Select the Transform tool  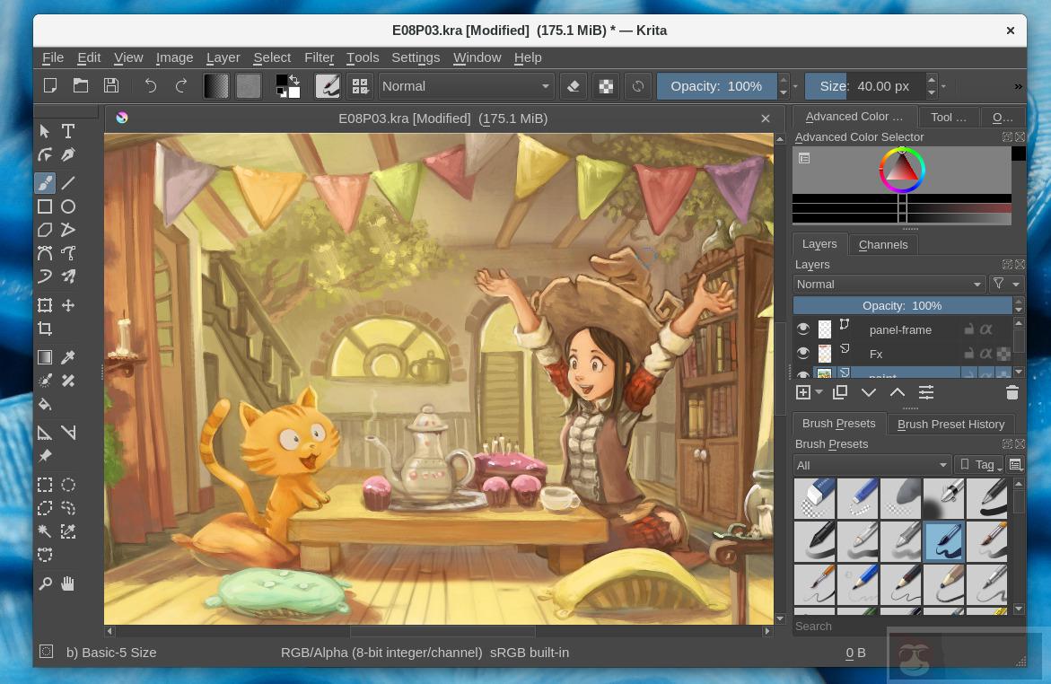coord(45,305)
